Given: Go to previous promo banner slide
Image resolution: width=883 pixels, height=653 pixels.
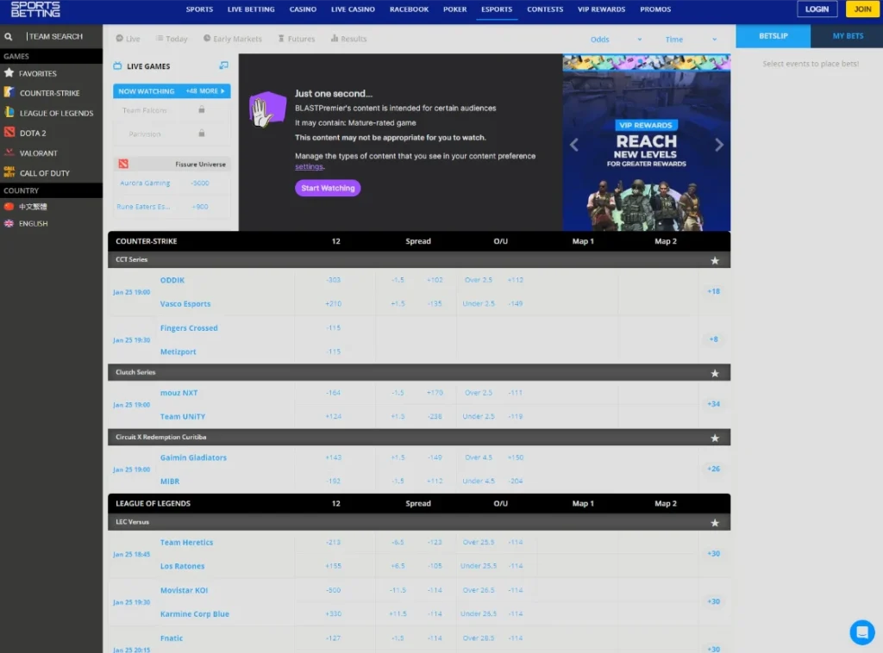Looking at the screenshot, I should [573, 145].
